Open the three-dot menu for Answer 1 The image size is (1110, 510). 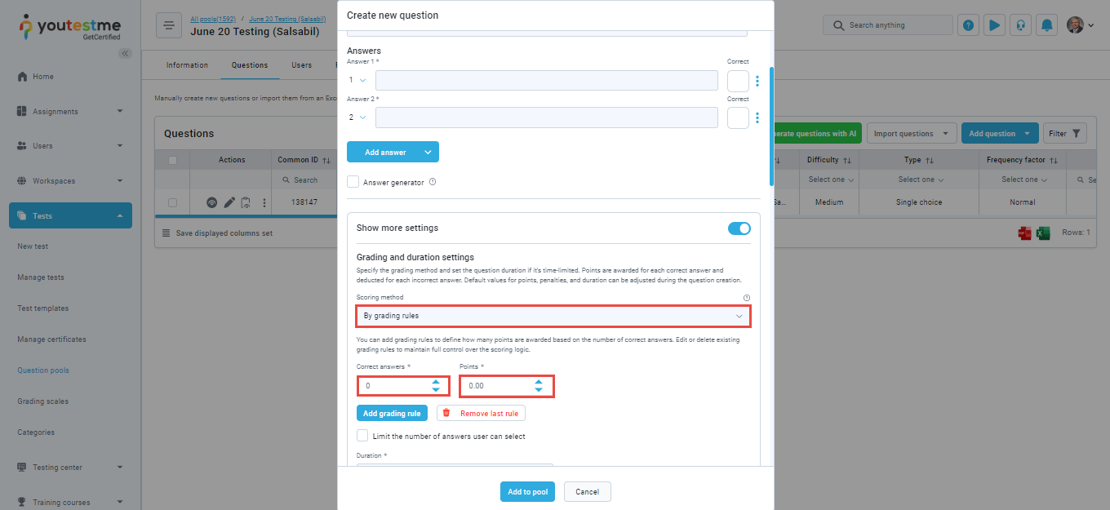pyautogui.click(x=757, y=81)
